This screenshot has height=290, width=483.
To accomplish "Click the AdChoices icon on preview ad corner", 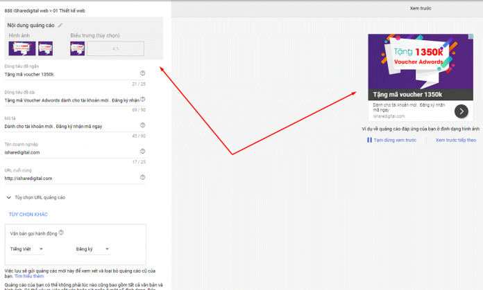I will point(469,37).
